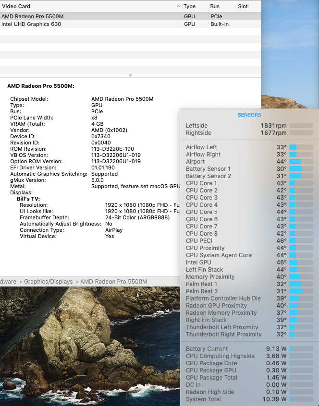Click the Thunderbolt Left Proximity row
Image resolution: width=319 pixels, height=406 pixels.
pyautogui.click(x=249, y=327)
